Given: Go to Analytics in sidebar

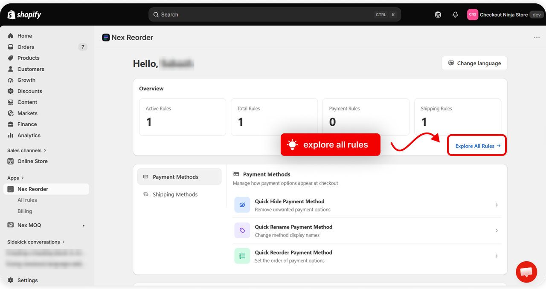Looking at the screenshot, I should click(47, 136).
